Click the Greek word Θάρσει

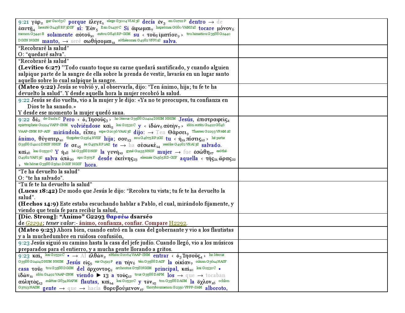[177, 133]
